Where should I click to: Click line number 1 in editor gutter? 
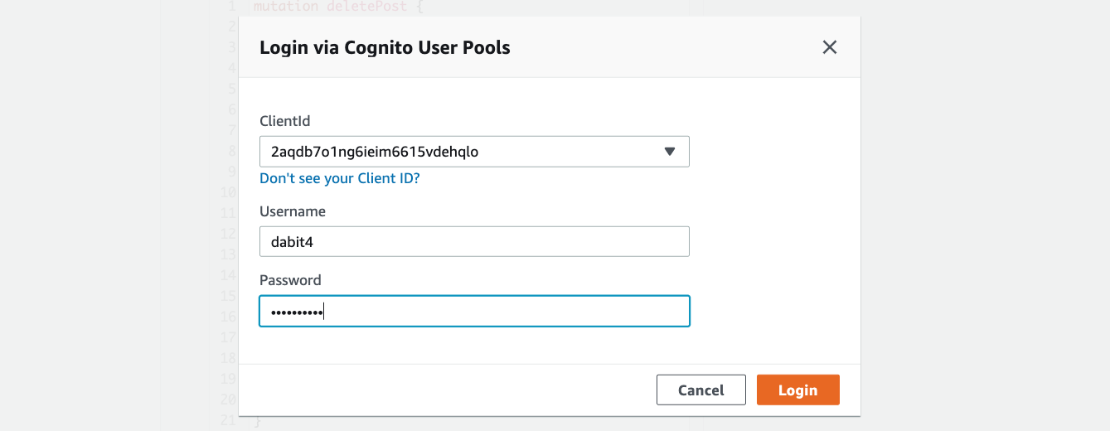pos(233,7)
